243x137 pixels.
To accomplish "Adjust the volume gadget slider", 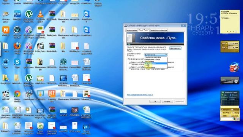I will tap(228, 82).
